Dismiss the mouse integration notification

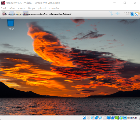132,14
